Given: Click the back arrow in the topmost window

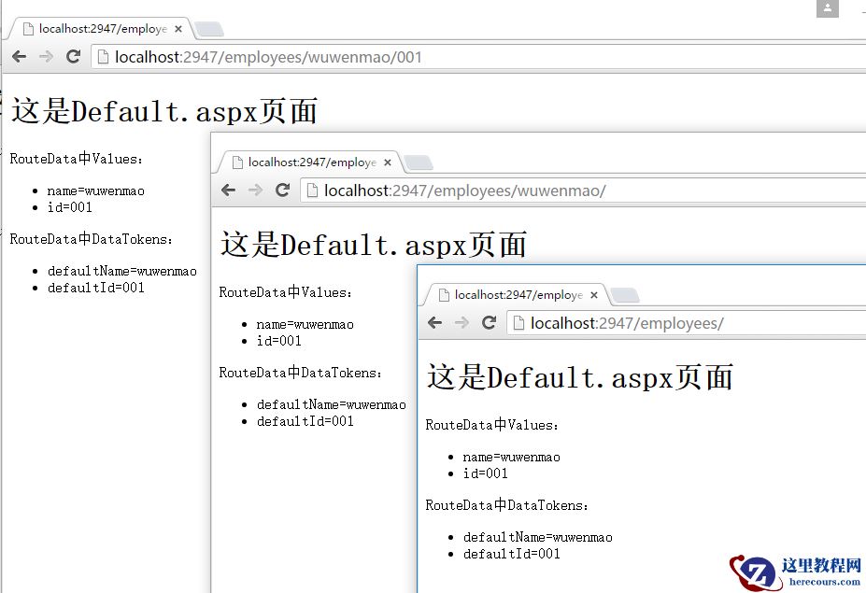Looking at the screenshot, I should click(18, 56).
